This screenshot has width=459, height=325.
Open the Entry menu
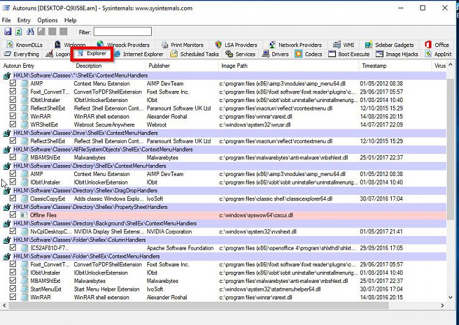coord(24,20)
